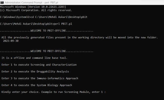Select the 'Immuno-informatics Approach' option line
Screen dimensions: 164x100
tap(40, 78)
